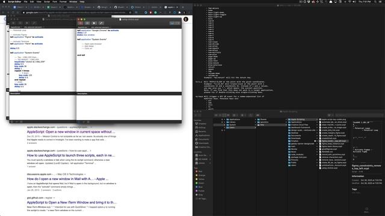Click the More button in the Finder preview pane
Viewport: 385px width, 216px height.
366,210
